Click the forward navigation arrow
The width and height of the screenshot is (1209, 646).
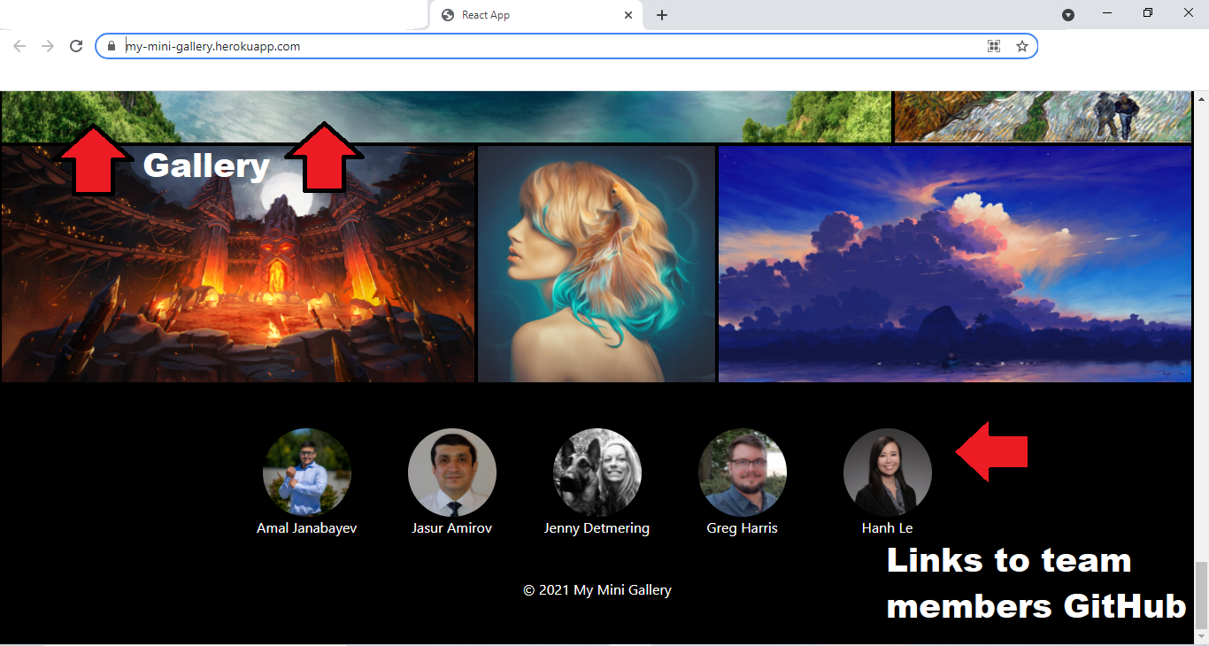pyautogui.click(x=47, y=45)
